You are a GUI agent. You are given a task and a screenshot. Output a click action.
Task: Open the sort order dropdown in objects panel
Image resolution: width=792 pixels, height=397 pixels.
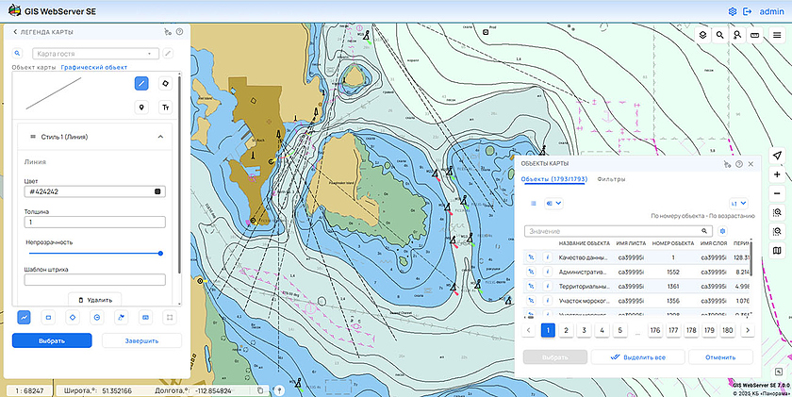coord(738,203)
